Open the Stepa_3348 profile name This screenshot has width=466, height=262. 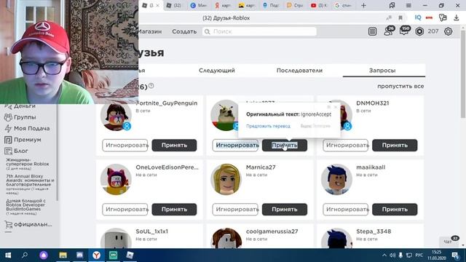374,231
